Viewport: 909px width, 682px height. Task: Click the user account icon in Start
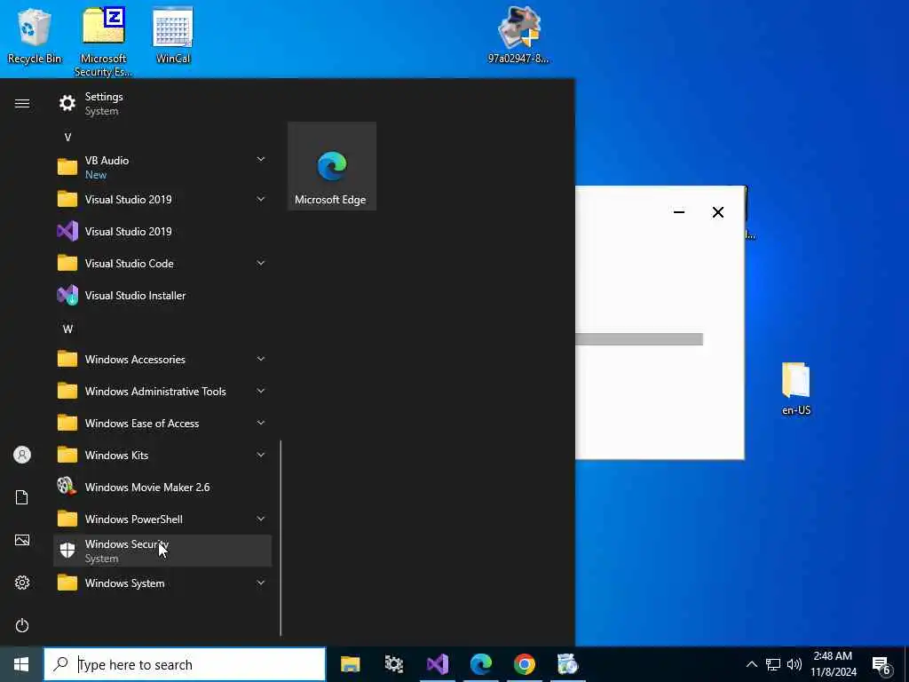click(x=22, y=455)
